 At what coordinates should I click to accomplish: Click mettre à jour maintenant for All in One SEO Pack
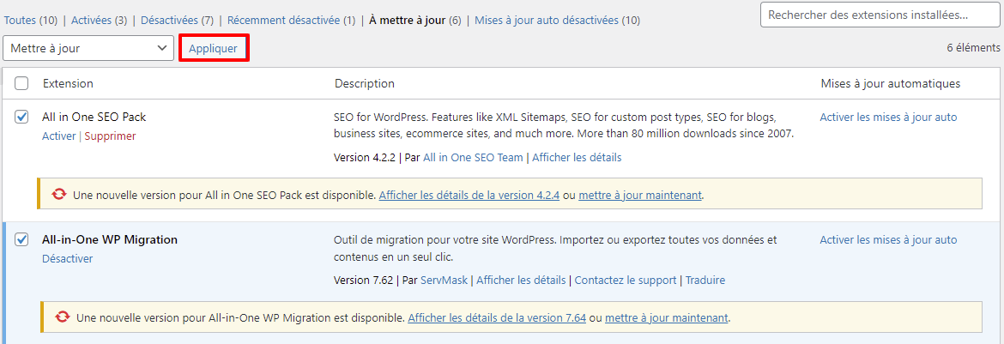click(x=640, y=195)
